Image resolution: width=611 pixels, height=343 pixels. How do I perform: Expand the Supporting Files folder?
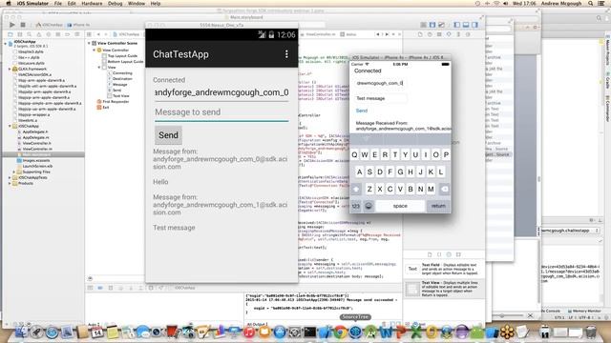(14, 171)
